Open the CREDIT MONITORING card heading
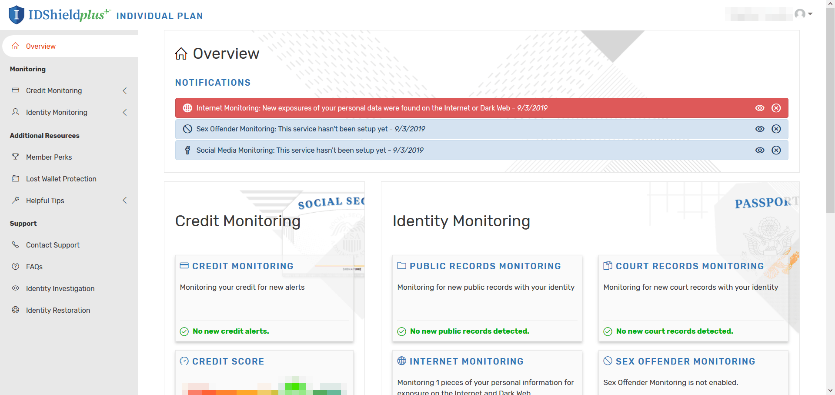835x395 pixels. 243,266
